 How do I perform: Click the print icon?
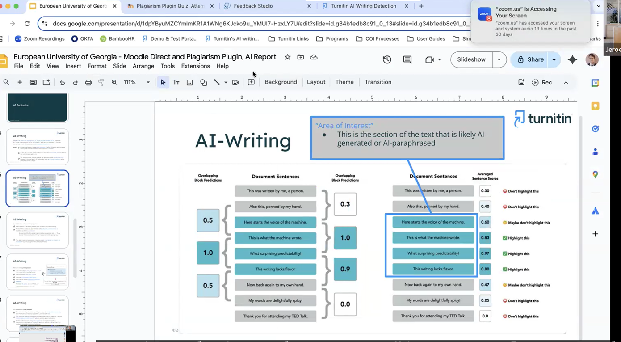(88, 82)
